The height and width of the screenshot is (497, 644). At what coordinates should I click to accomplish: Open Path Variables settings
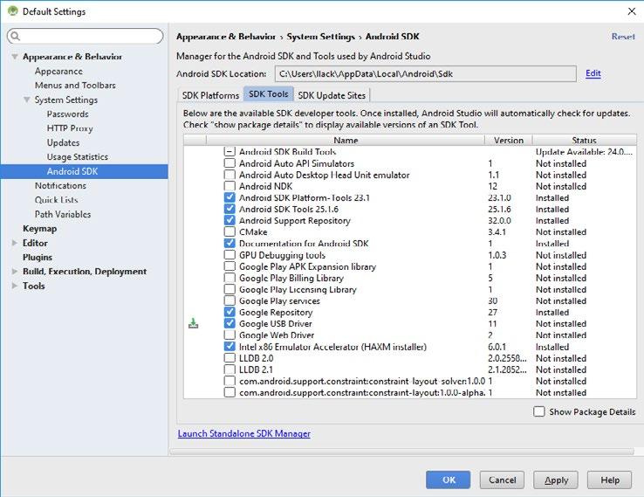click(x=63, y=214)
